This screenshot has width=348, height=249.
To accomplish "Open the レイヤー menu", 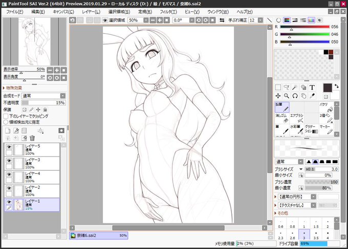I will 91,12.
